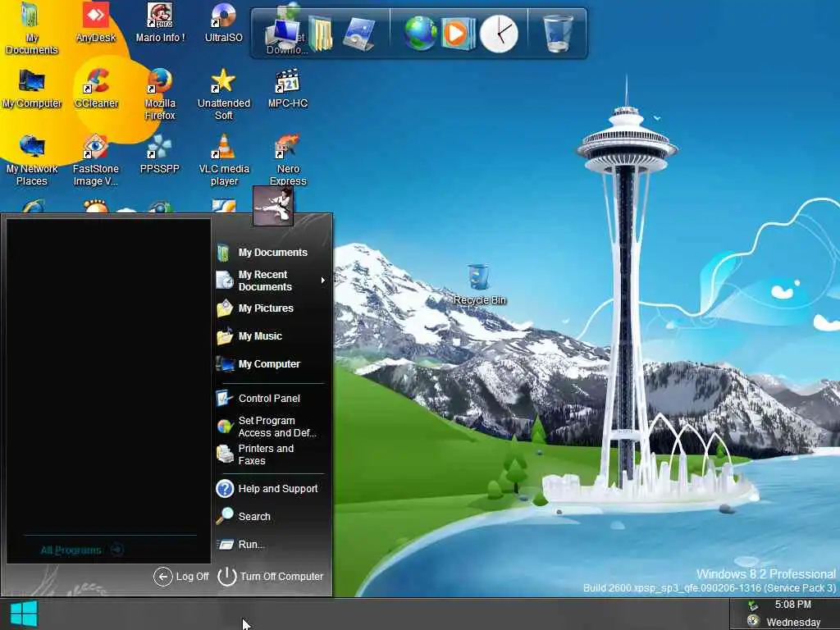Click the lower round system tray icon
The width and height of the screenshot is (840, 630).
point(753,620)
